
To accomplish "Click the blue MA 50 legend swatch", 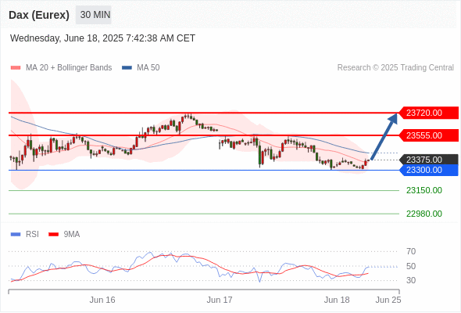I will point(127,68).
